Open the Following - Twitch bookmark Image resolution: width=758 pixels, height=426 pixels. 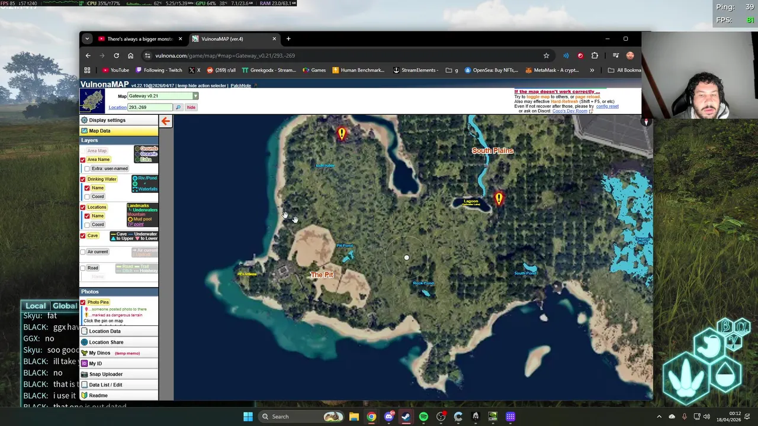tap(159, 70)
